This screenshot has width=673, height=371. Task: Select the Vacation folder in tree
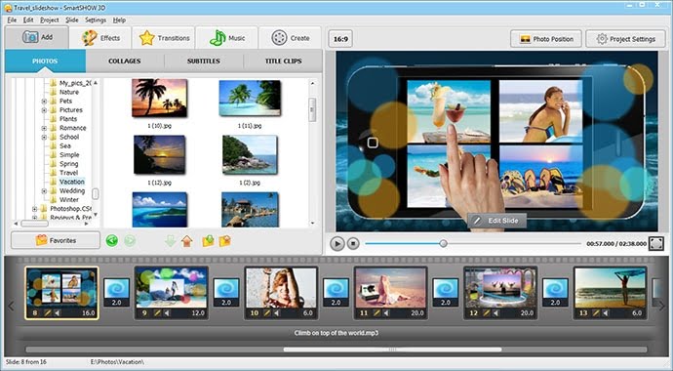[x=71, y=182]
